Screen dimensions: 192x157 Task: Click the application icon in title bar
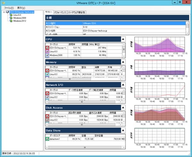point(3,3)
